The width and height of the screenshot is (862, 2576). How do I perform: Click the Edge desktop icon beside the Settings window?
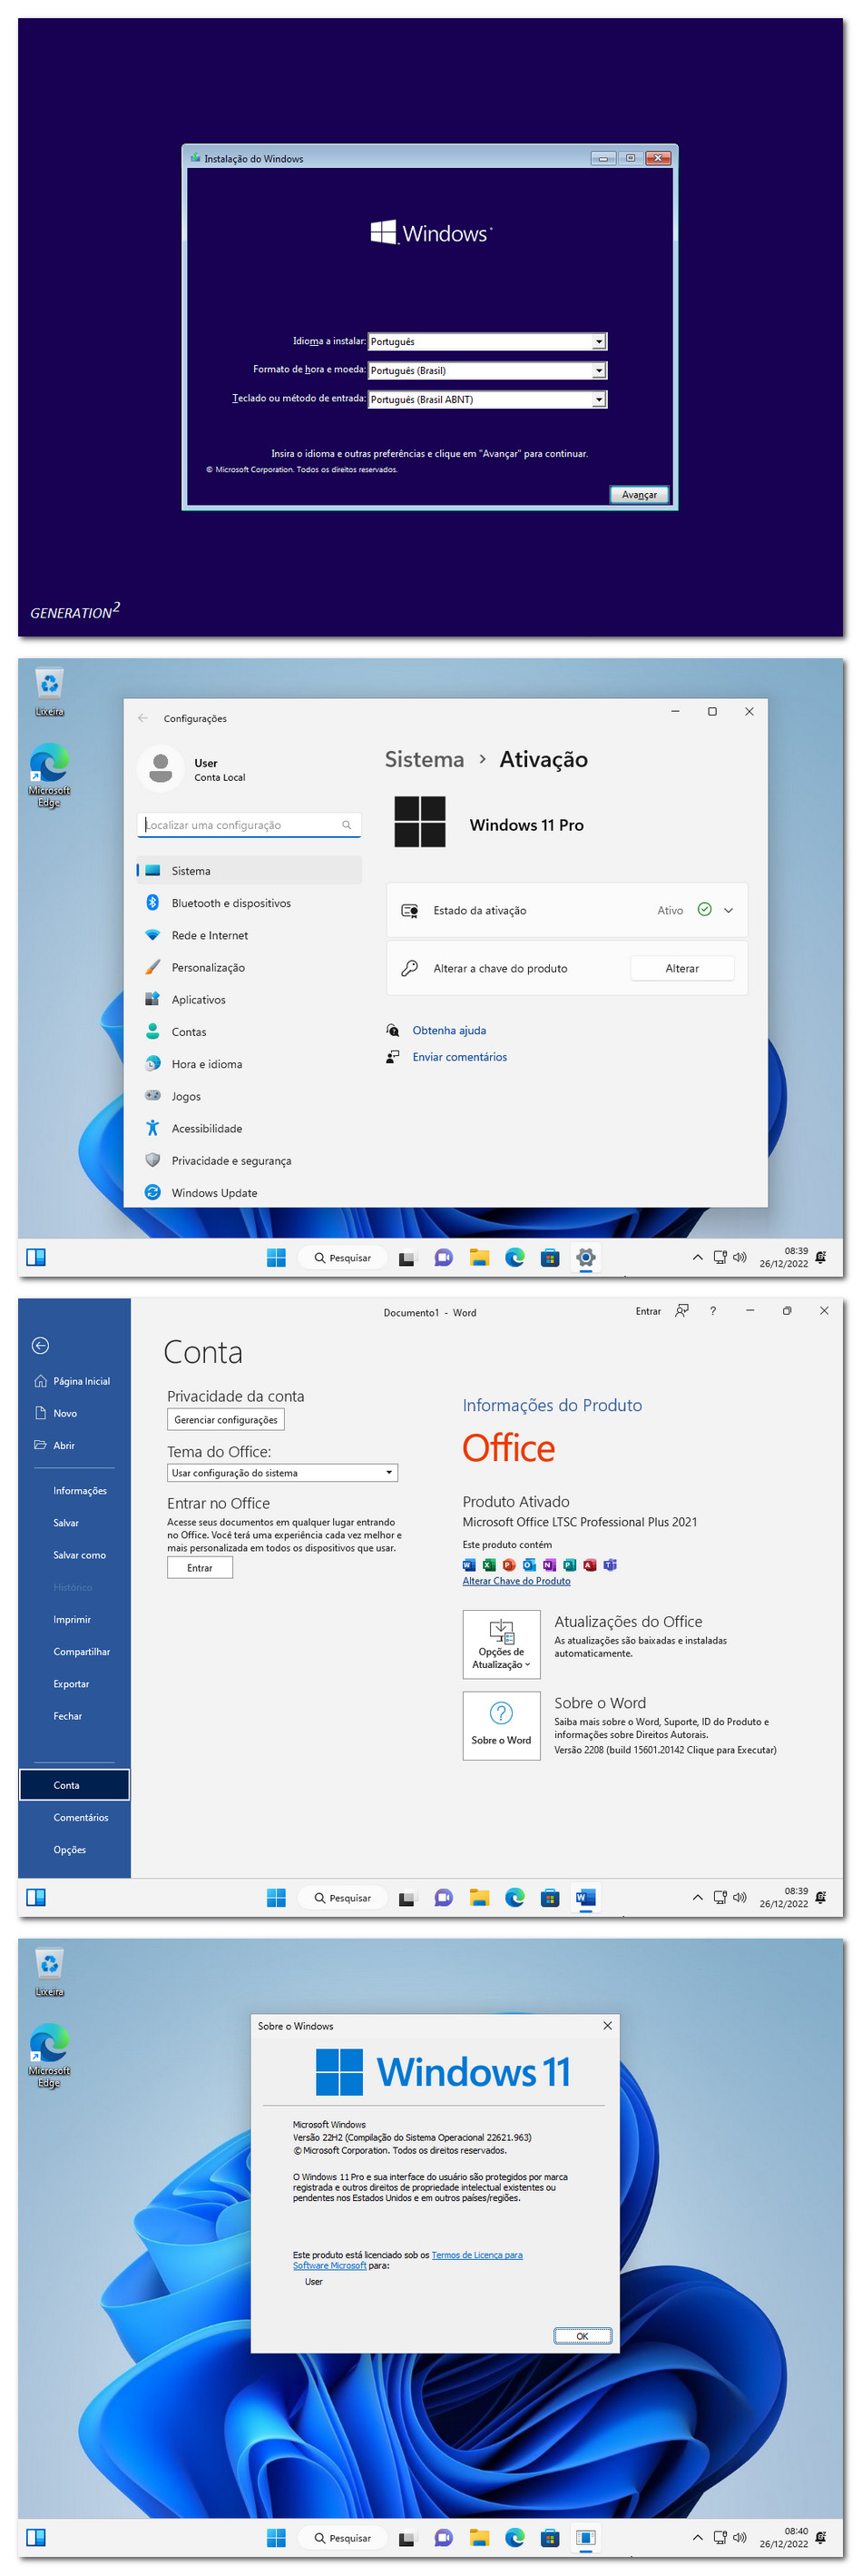[x=49, y=776]
